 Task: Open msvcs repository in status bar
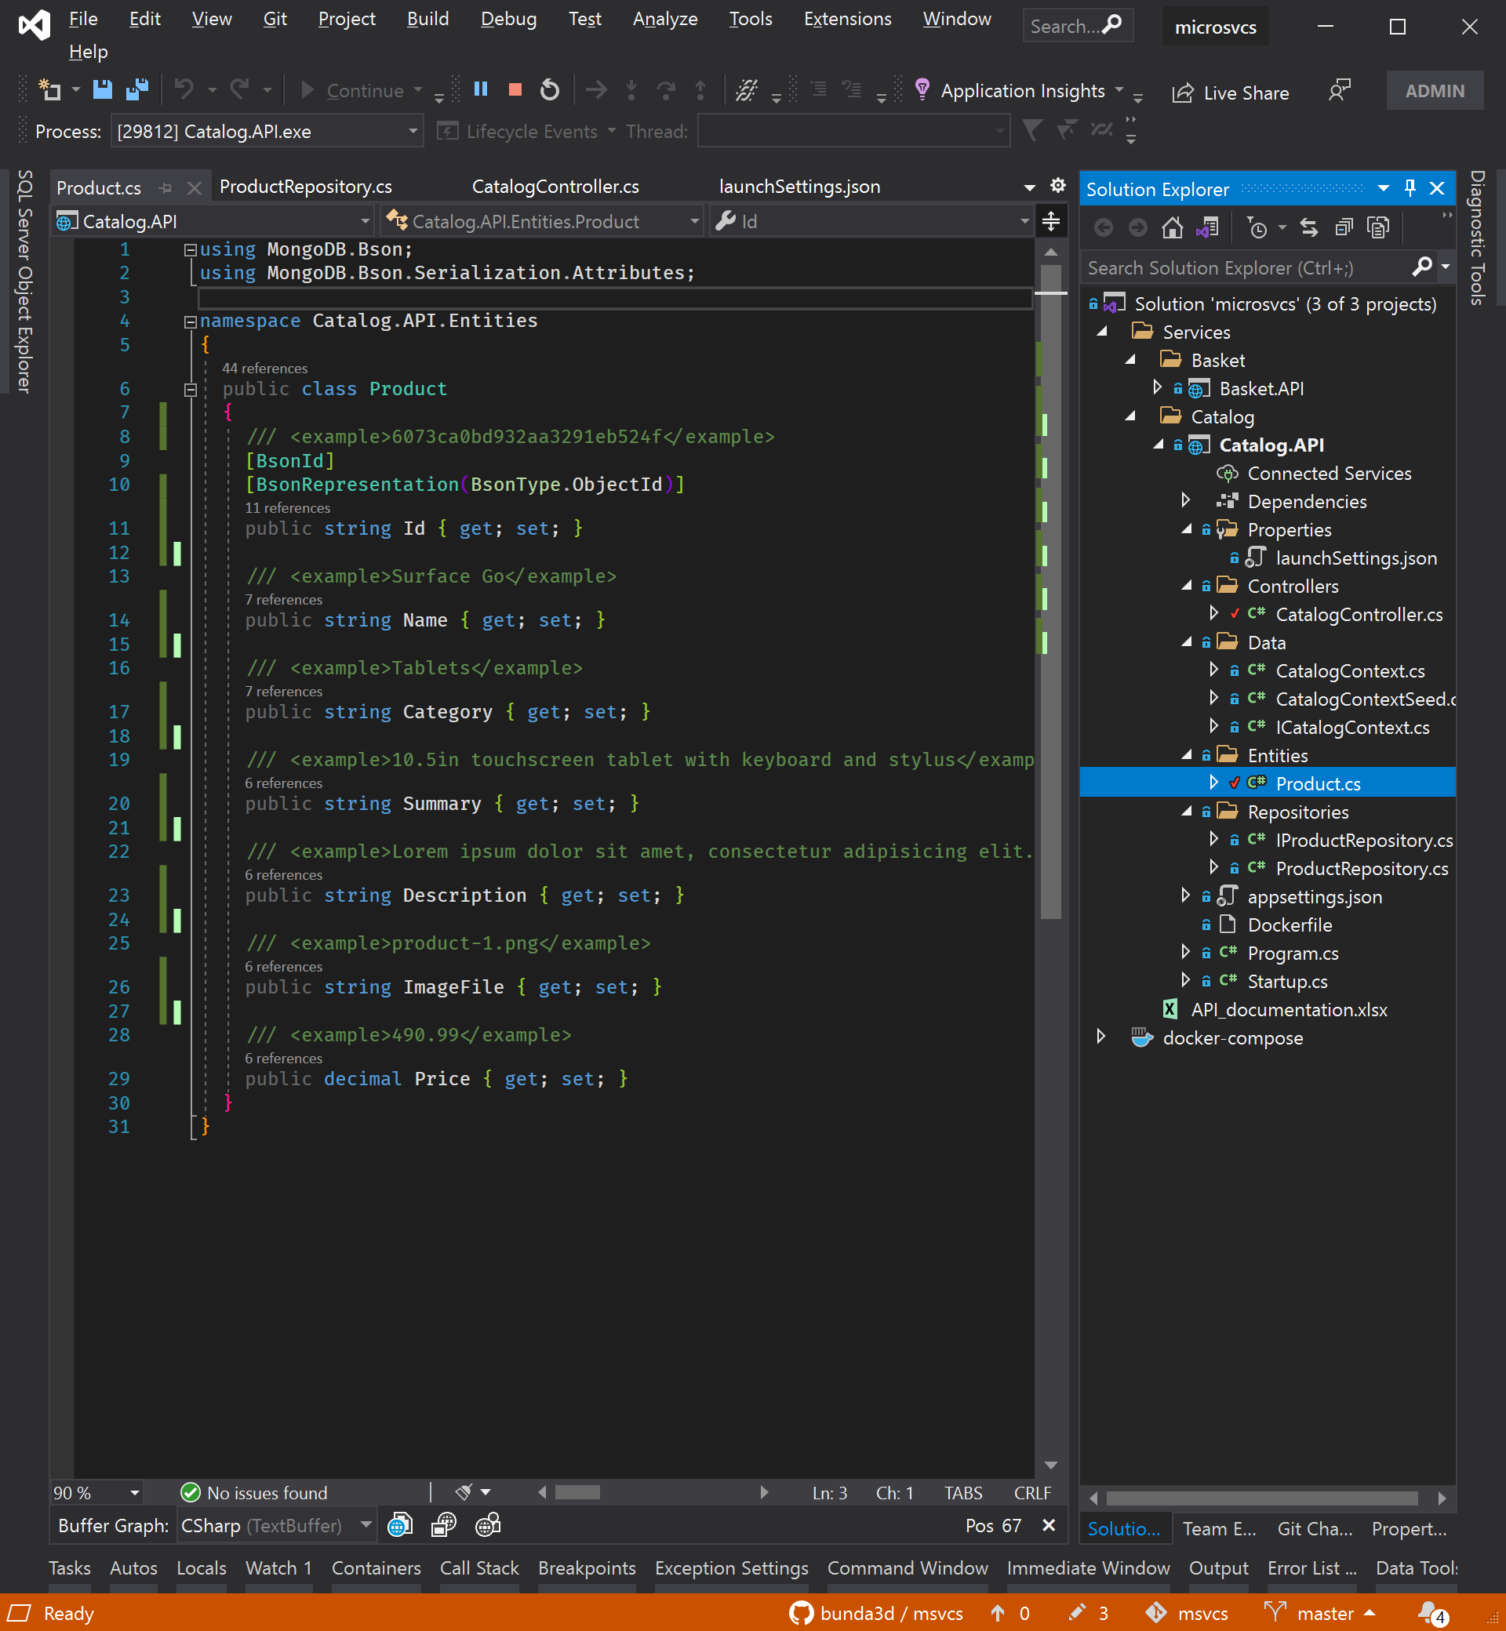click(x=1188, y=1613)
